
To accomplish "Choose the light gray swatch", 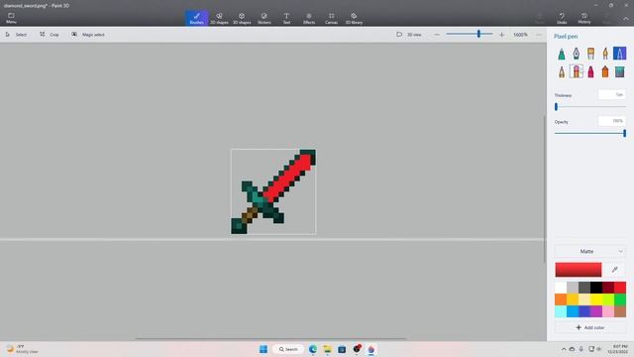I will (x=573, y=288).
